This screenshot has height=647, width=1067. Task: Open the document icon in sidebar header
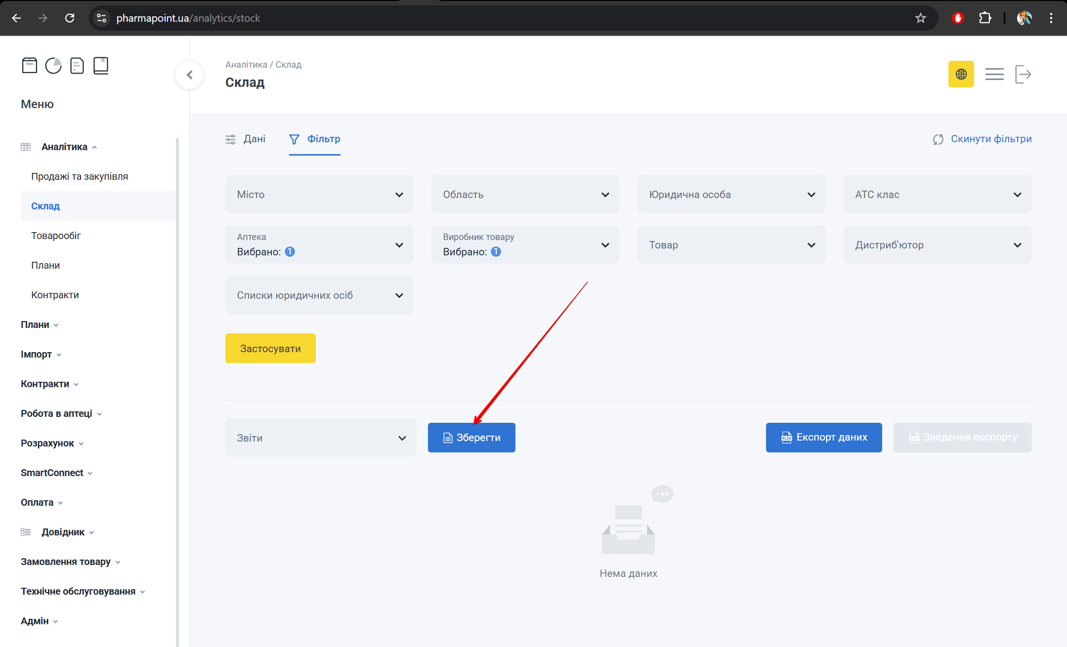(x=77, y=65)
